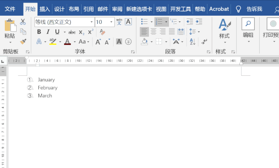Switch to the 插入 Insert tab
279x168 pixels.
coord(45,9)
